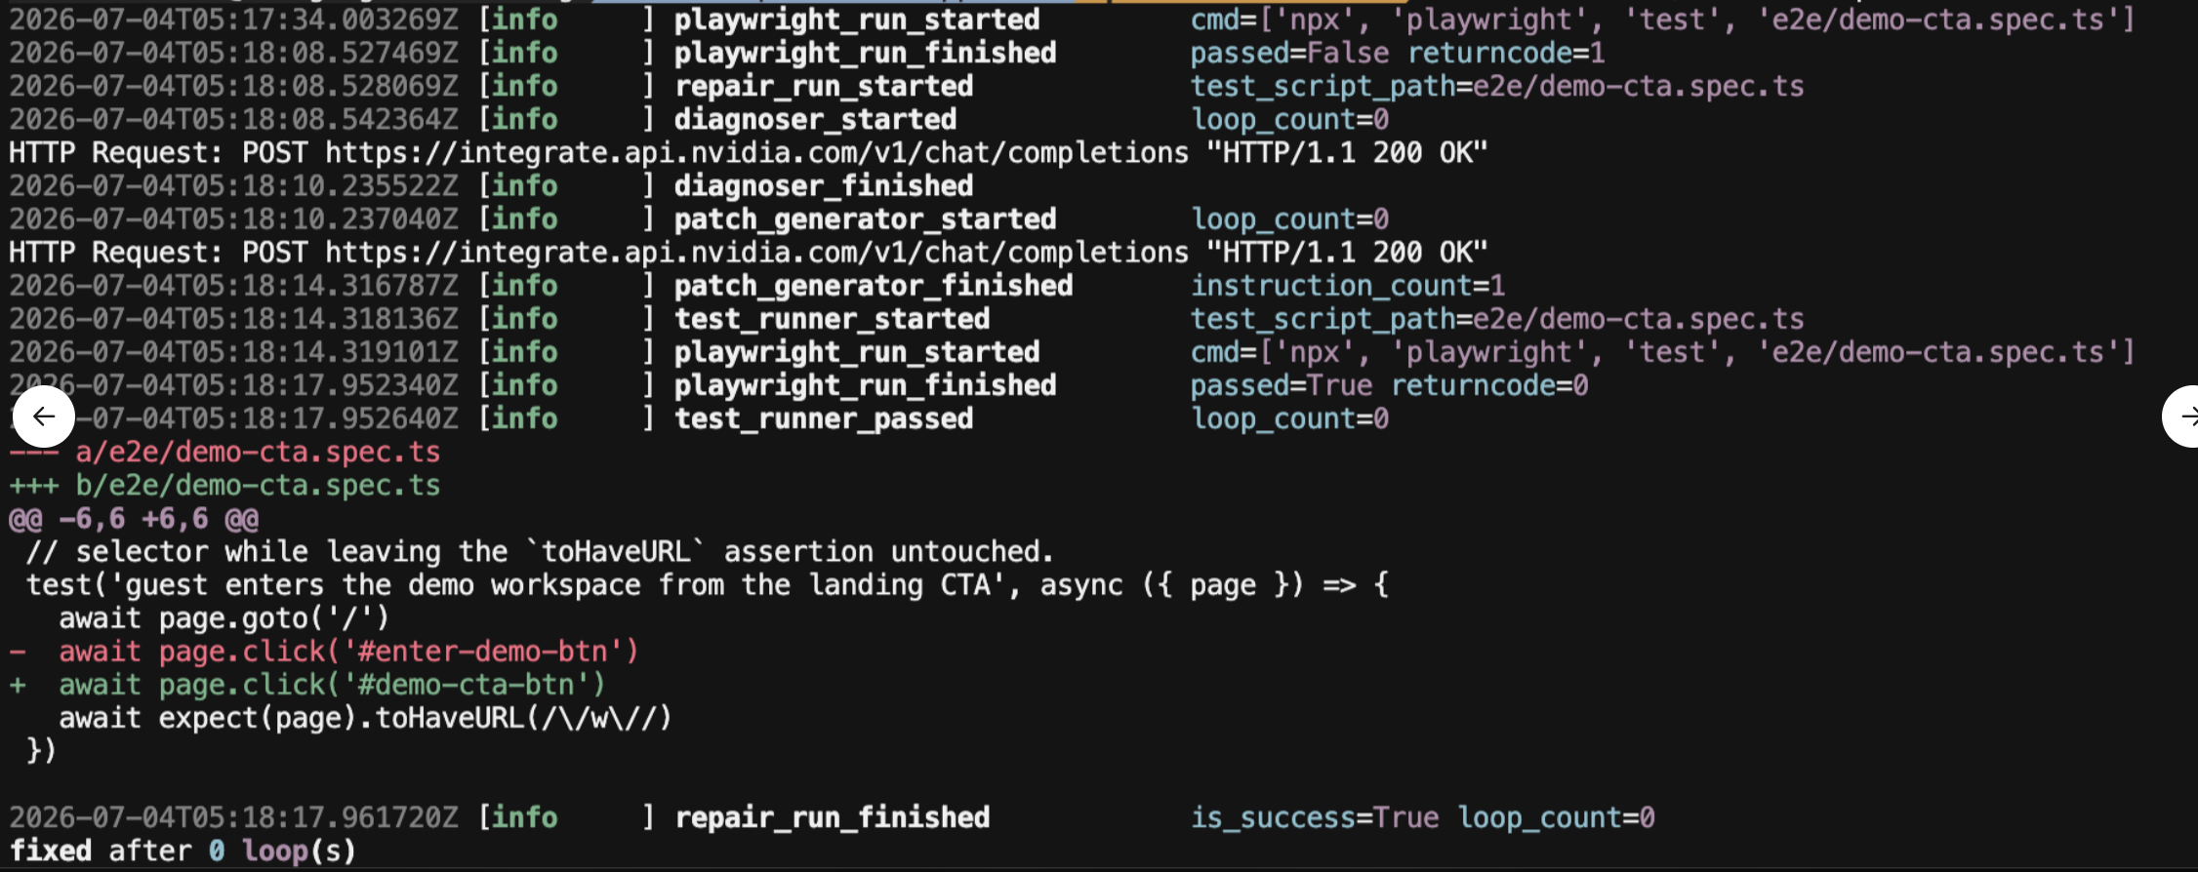2198x872 pixels.
Task: Select removed line with '#enter-demo-btn'
Action: point(324,651)
